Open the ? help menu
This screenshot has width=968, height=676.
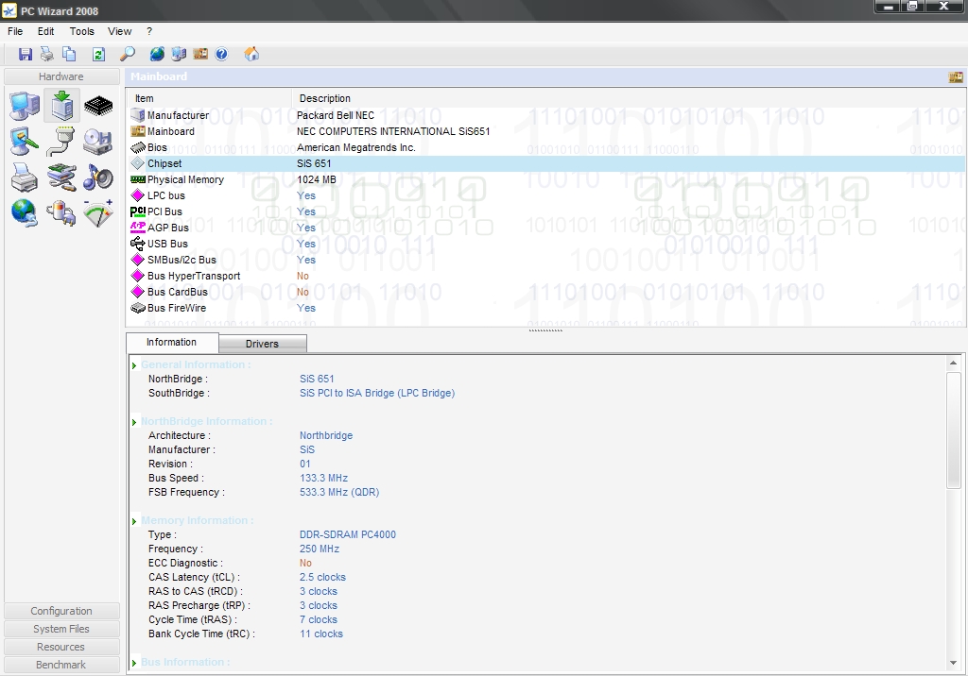pyautogui.click(x=149, y=31)
